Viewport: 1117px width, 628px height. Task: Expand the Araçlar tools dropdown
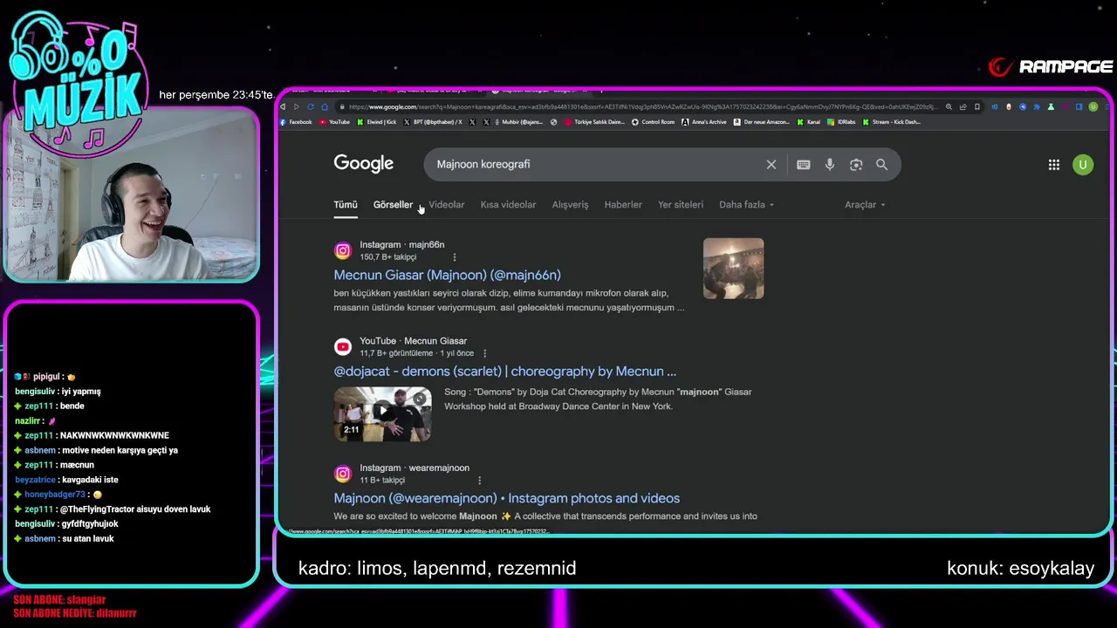[865, 205]
